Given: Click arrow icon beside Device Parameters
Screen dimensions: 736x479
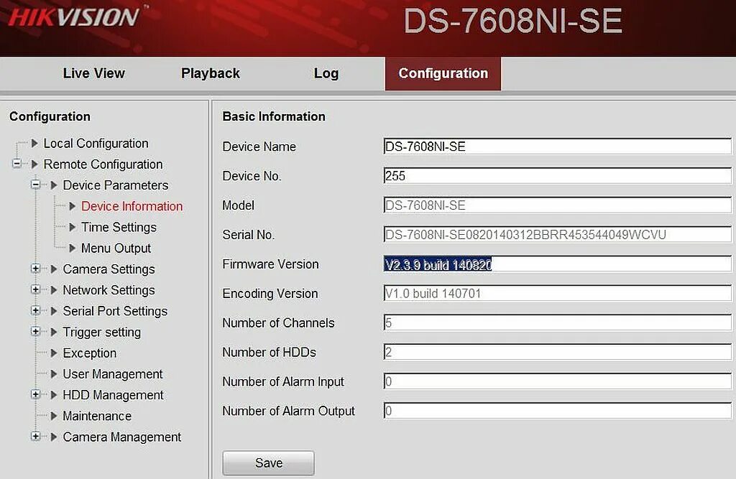Looking at the screenshot, I should click(53, 185).
